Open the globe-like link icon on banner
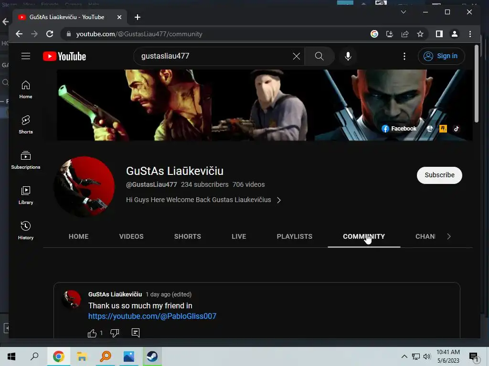Screen dimensions: 489x366 coord(430,129)
